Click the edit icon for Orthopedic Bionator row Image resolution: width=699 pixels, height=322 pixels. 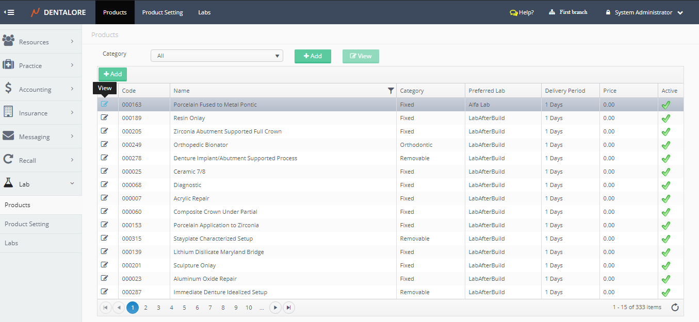tap(105, 144)
